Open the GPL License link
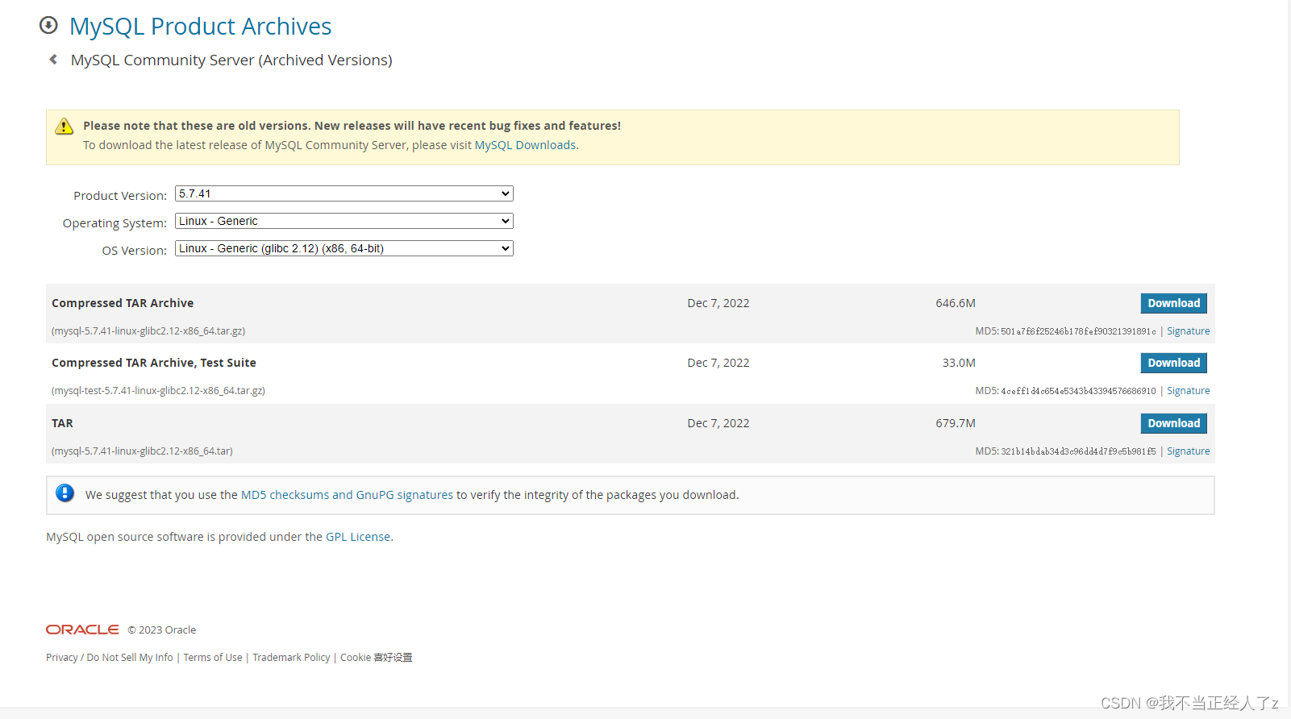 [358, 537]
